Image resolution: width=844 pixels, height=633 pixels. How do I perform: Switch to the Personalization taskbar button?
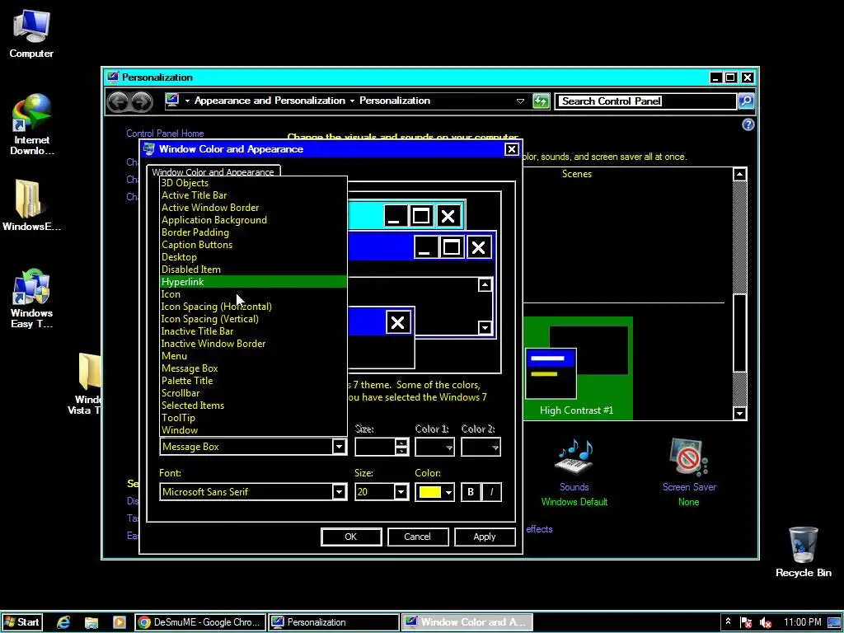point(334,622)
